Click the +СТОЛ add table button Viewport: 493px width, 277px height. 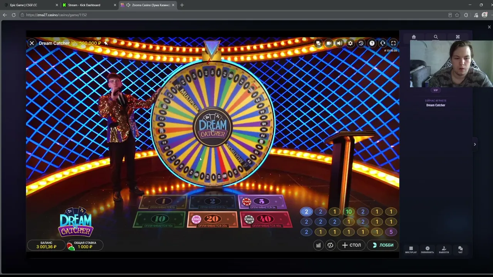tap(351, 245)
